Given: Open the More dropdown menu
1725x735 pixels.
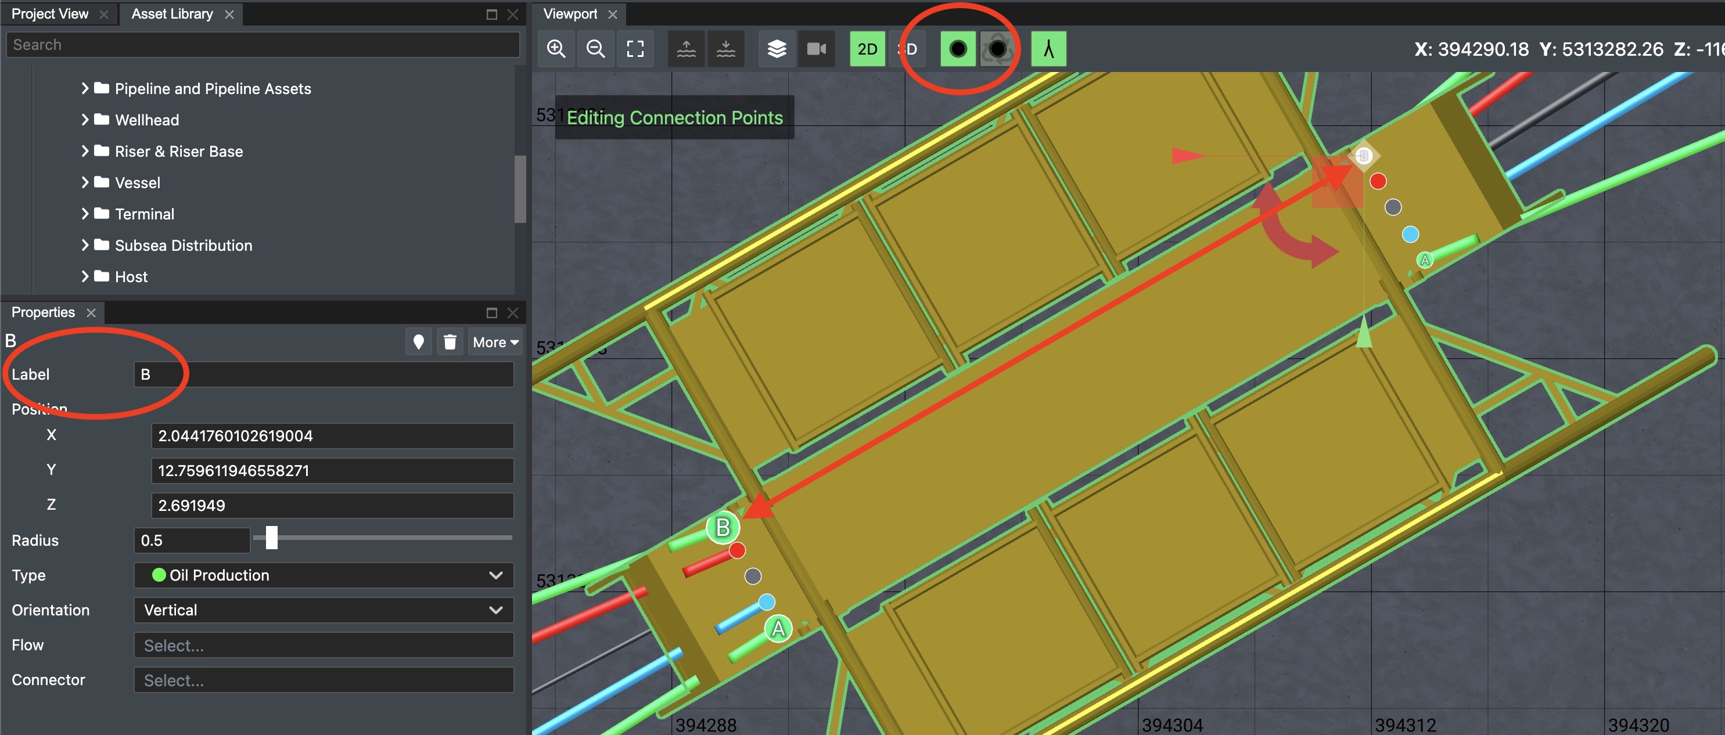Looking at the screenshot, I should [x=495, y=342].
